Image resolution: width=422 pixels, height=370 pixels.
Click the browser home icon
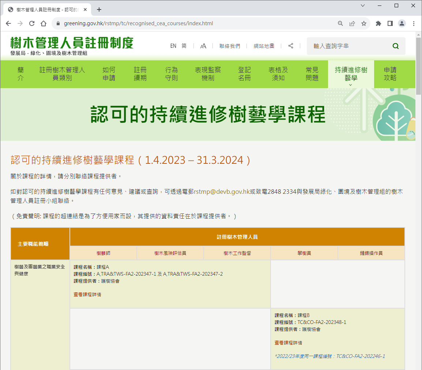[x=44, y=23]
